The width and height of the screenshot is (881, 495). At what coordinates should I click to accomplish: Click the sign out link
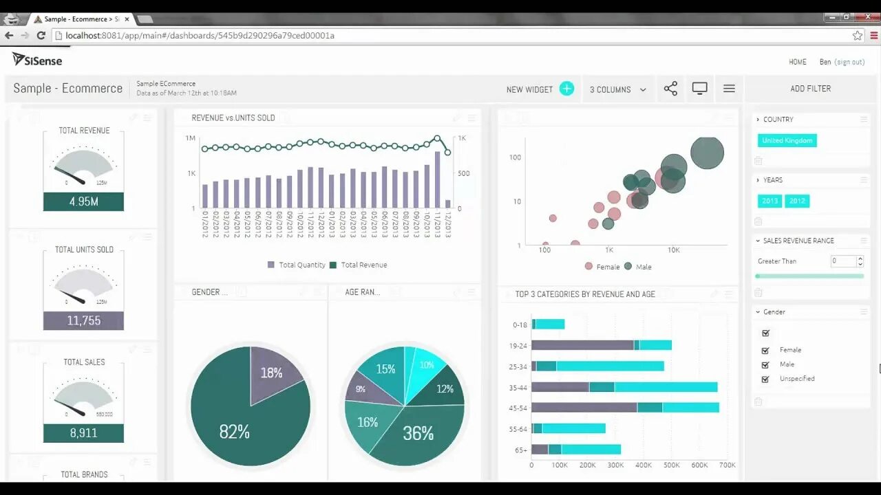coord(849,62)
